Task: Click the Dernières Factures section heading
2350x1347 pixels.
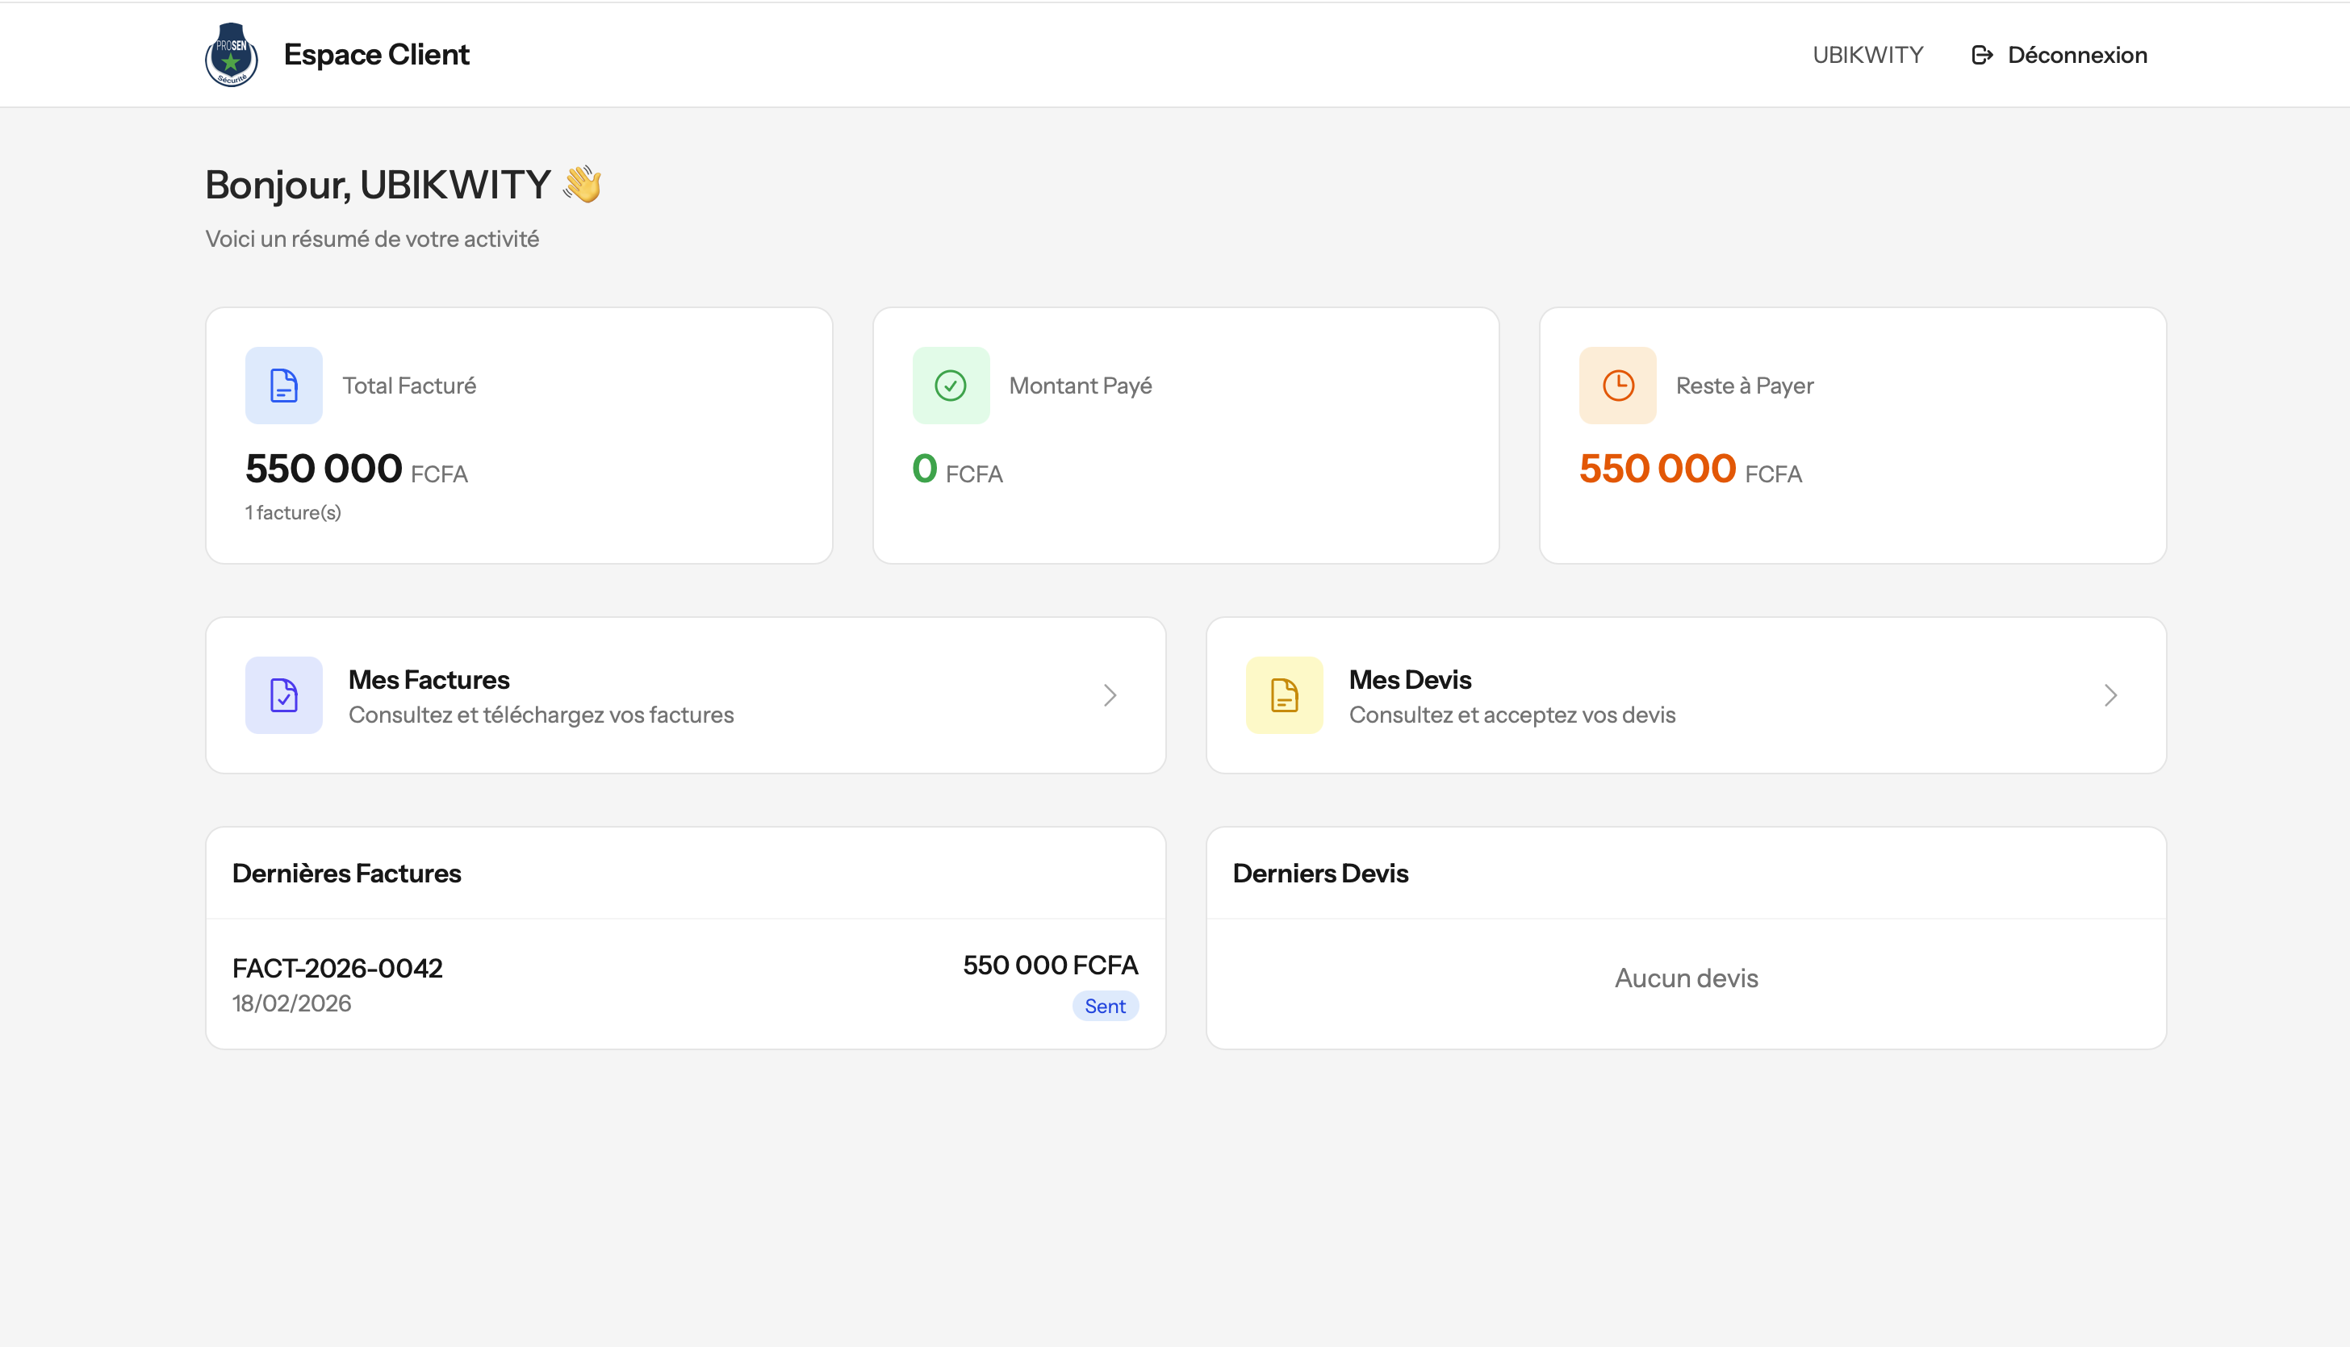Action: click(346, 874)
